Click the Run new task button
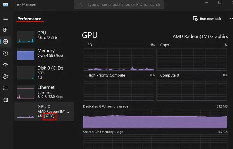Image resolution: width=233 pixels, height=149 pixels. tap(207, 19)
